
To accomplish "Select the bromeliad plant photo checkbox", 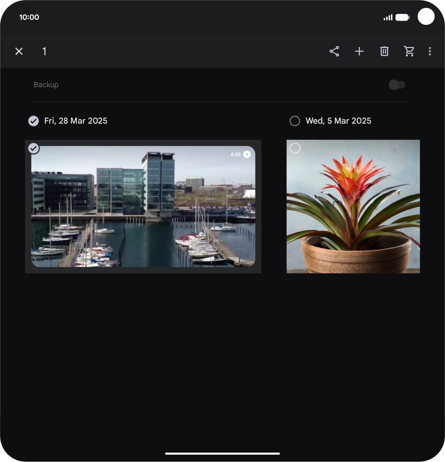I will [x=295, y=148].
